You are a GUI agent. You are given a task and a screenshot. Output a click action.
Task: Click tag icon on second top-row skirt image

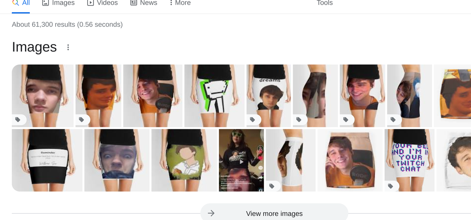(x=81, y=119)
